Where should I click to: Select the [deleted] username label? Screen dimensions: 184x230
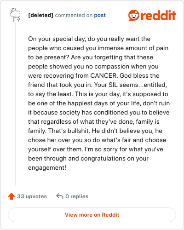pos(40,15)
